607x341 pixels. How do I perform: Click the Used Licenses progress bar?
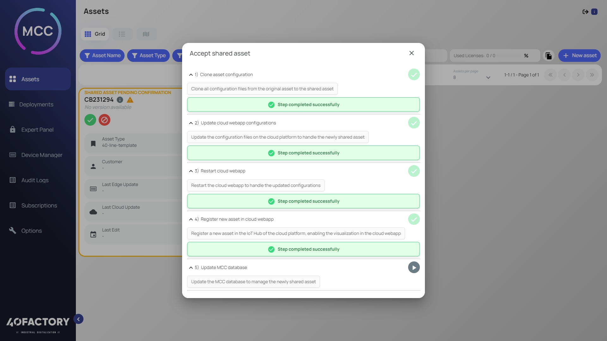[x=509, y=56]
